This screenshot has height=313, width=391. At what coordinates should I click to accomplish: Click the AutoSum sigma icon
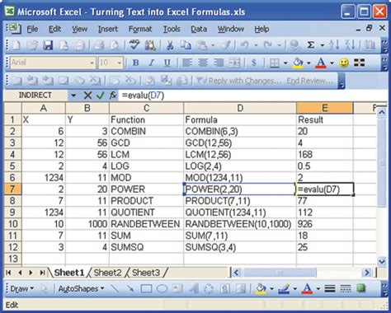[310, 45]
